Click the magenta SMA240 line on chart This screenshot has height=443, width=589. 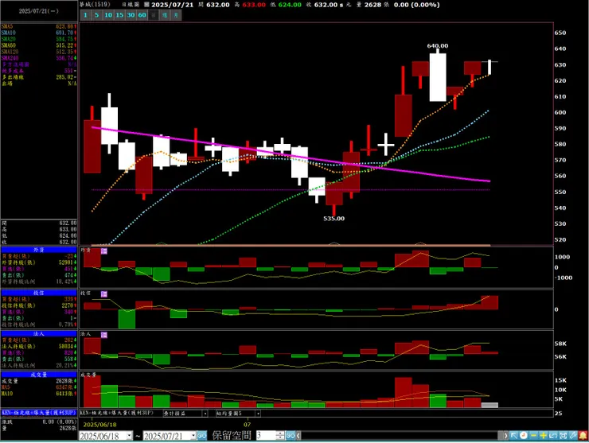click(x=291, y=155)
